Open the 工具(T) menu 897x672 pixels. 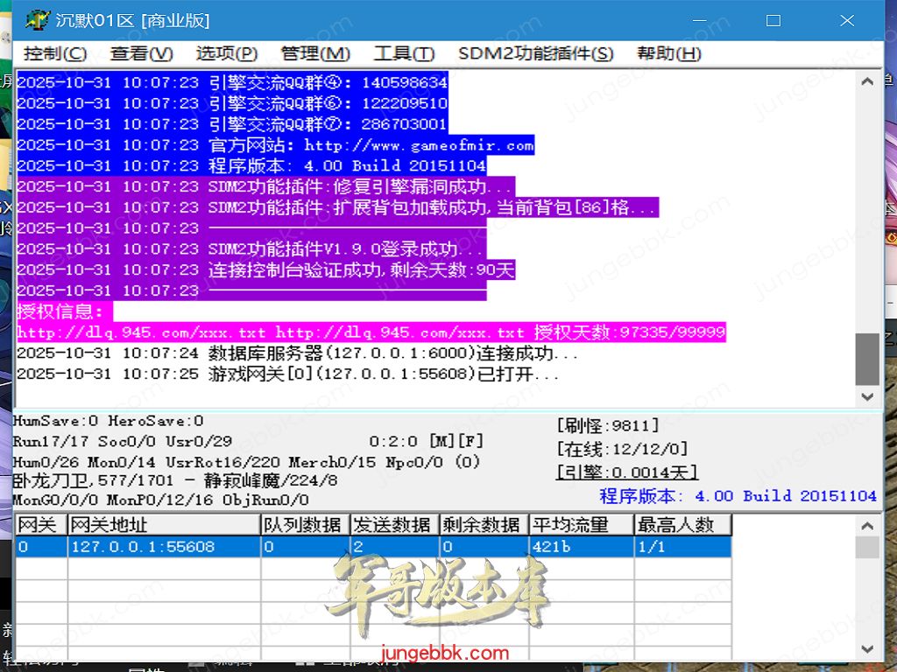[404, 53]
